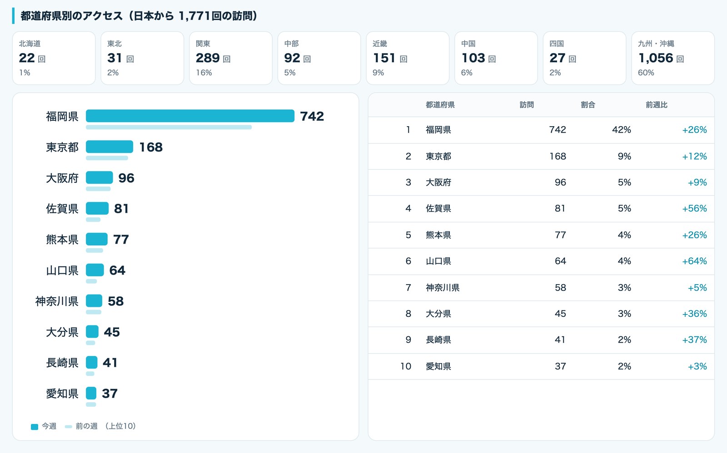Click the 神奈川県 chart label
The image size is (727, 453).
[x=57, y=301]
